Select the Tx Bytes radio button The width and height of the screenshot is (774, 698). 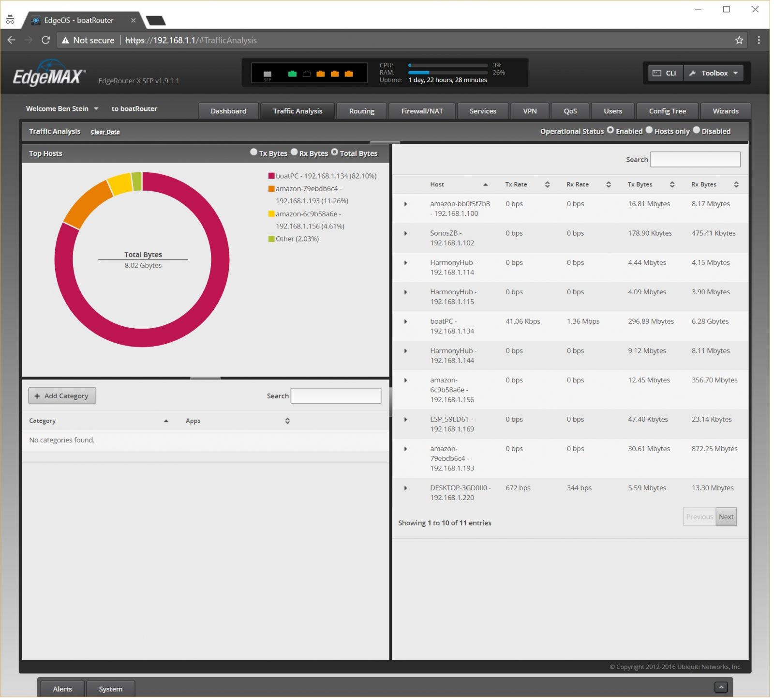(x=253, y=152)
